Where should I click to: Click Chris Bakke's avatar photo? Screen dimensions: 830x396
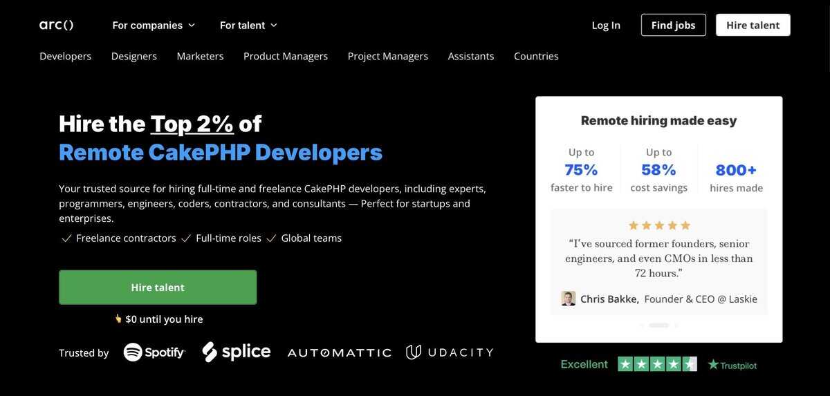(x=569, y=299)
